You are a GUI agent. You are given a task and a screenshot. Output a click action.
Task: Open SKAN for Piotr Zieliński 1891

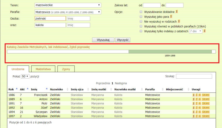(x=206, y=103)
